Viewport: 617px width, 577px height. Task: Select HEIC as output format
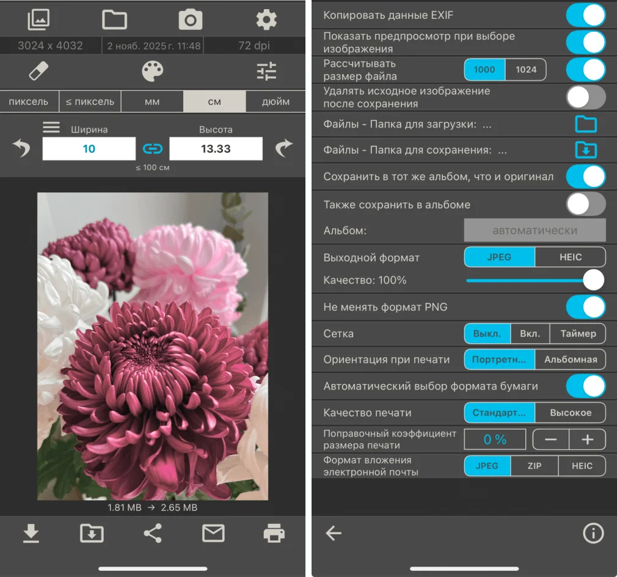570,257
